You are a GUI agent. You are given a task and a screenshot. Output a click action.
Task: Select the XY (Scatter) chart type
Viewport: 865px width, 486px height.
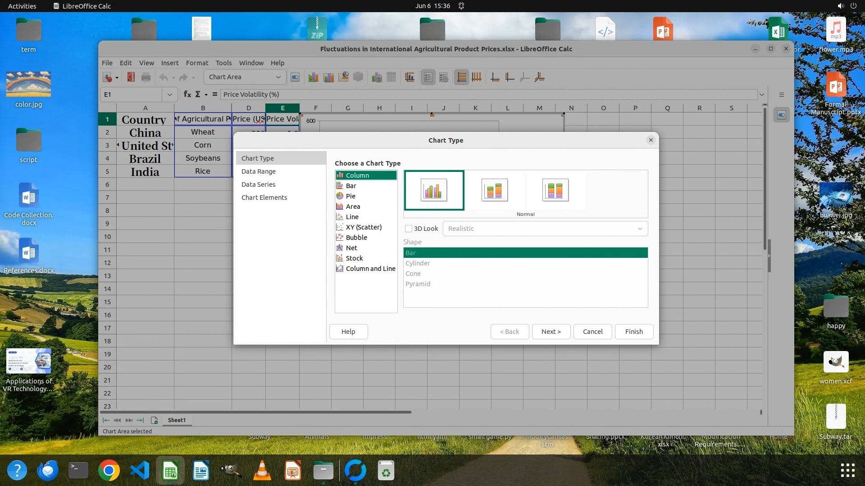pos(363,227)
